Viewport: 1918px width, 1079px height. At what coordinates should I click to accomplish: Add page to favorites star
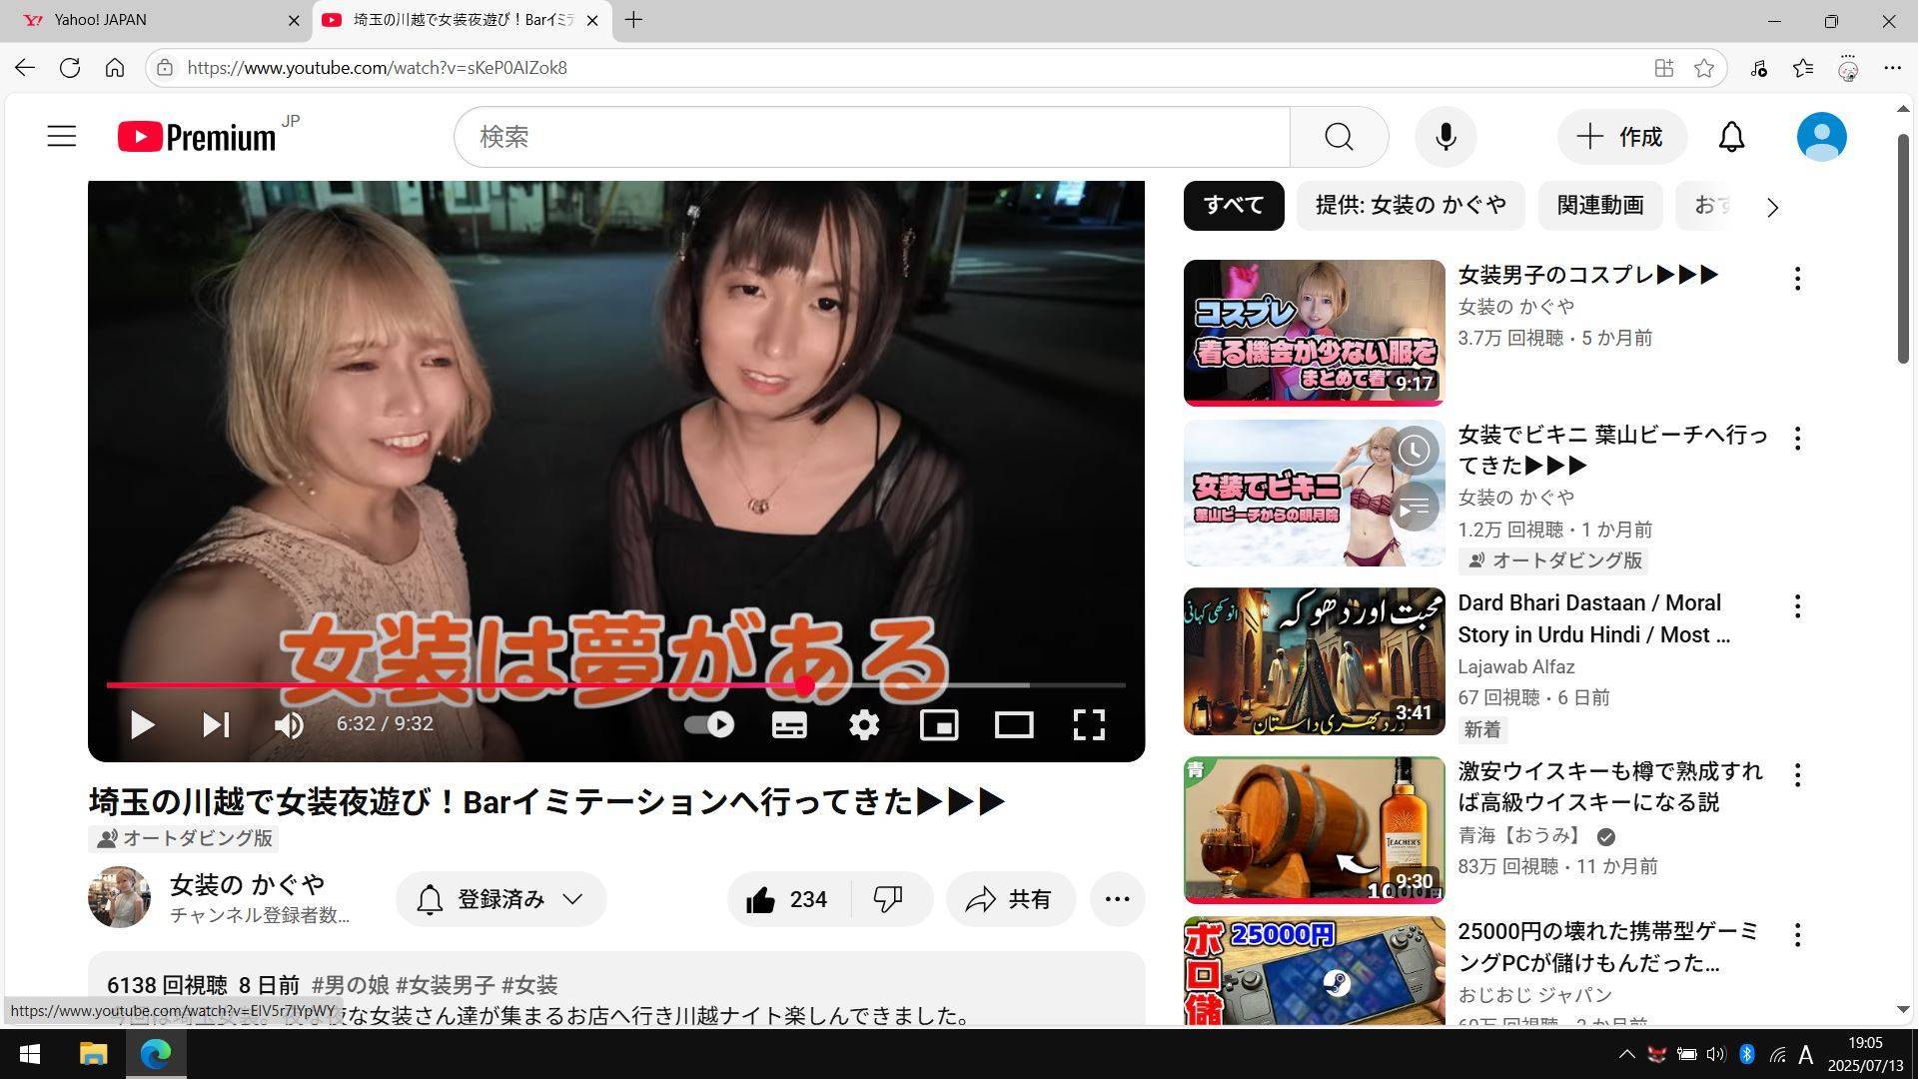pyautogui.click(x=1704, y=68)
